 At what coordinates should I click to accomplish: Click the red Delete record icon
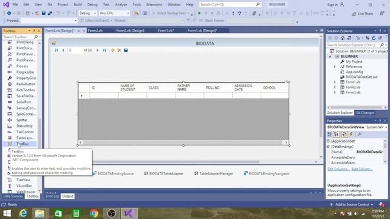(119, 50)
